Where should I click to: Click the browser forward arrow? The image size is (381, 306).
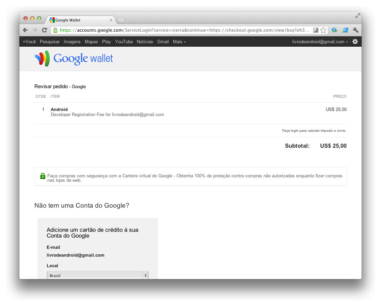click(x=35, y=30)
